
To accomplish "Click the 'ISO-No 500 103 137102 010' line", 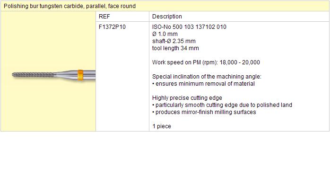I will [189, 27].
